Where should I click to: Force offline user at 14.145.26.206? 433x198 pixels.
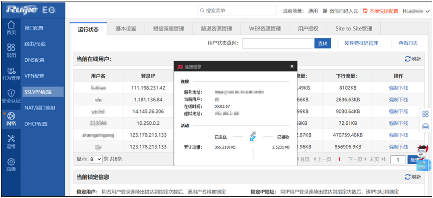click(399, 111)
